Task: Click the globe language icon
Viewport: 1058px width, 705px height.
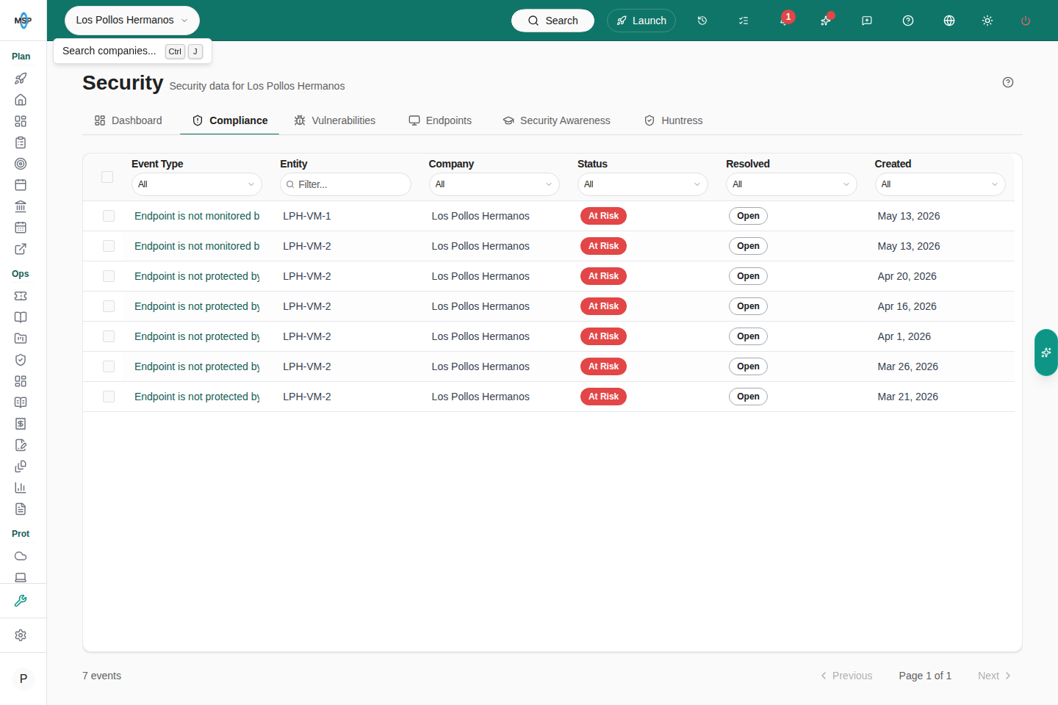Action: [x=949, y=21]
